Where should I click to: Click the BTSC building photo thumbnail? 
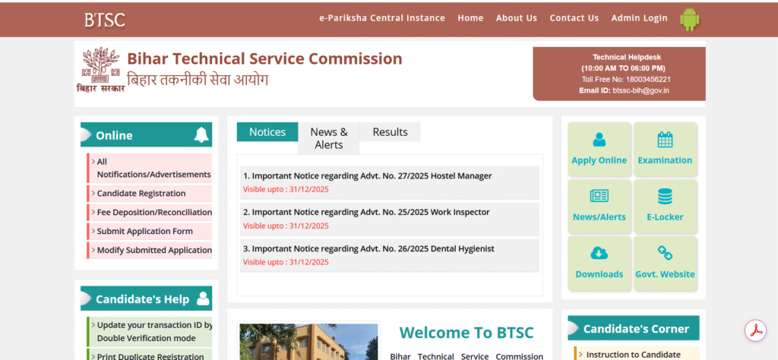(306, 343)
